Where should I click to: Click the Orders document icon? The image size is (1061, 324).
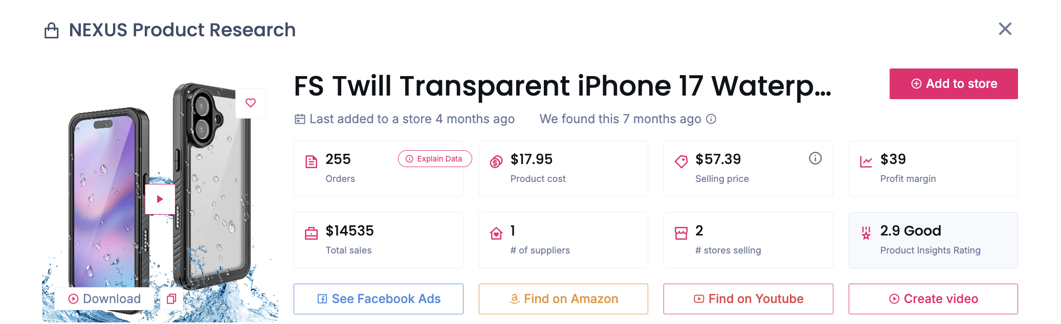point(311,162)
